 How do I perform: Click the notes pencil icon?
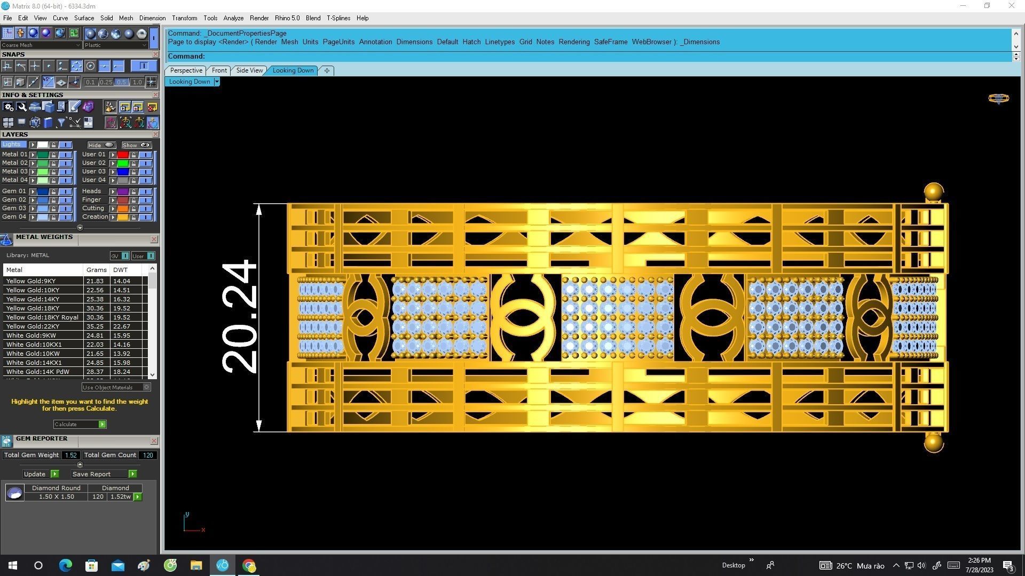74,107
